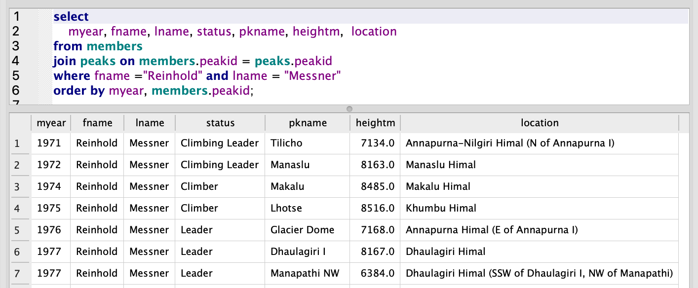This screenshot has height=288, width=698.
Task: Select result row number 7
Action: coord(17,274)
